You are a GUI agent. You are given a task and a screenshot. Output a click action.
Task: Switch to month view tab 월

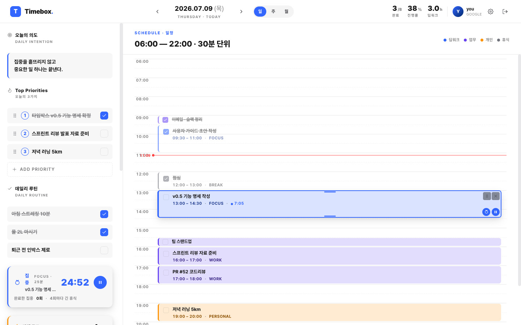[x=286, y=12]
